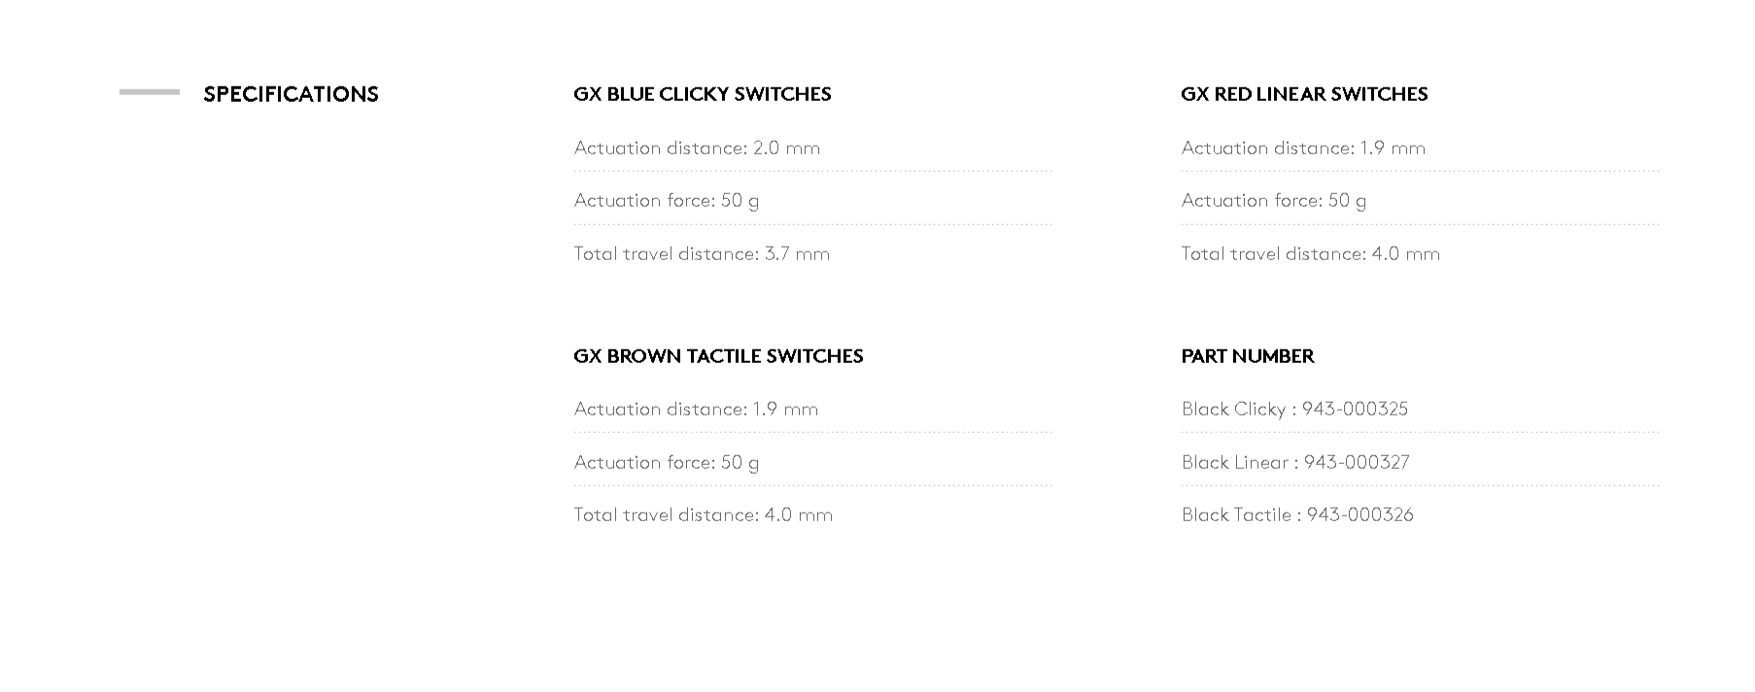Click the SPECIFICATIONS section heading
This screenshot has height=692, width=1755.
[x=291, y=94]
